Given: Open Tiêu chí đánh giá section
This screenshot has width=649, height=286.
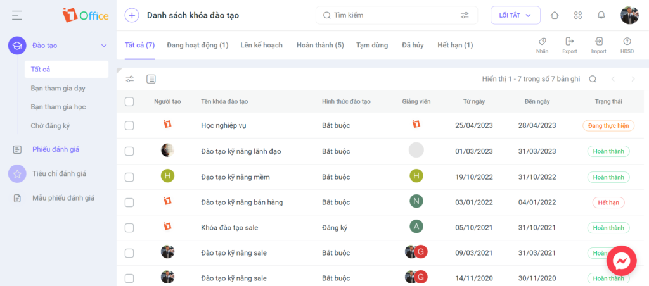Looking at the screenshot, I should (x=59, y=174).
